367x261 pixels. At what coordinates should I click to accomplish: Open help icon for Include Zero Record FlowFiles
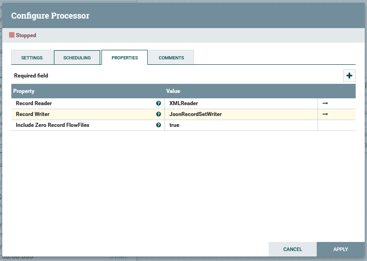click(x=159, y=125)
